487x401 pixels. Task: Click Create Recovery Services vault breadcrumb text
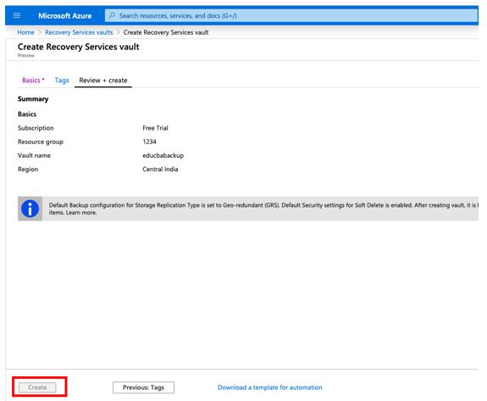click(x=166, y=32)
